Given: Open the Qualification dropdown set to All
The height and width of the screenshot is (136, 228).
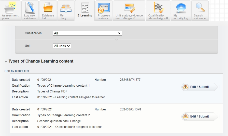Looking at the screenshot, I should (x=87, y=33).
